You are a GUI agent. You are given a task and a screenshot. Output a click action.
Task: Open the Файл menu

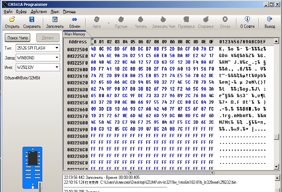coord(8,11)
